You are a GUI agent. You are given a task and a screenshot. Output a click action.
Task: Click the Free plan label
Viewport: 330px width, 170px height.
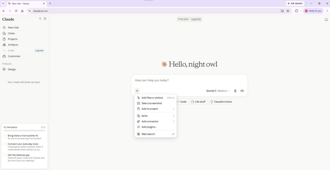pos(183,19)
